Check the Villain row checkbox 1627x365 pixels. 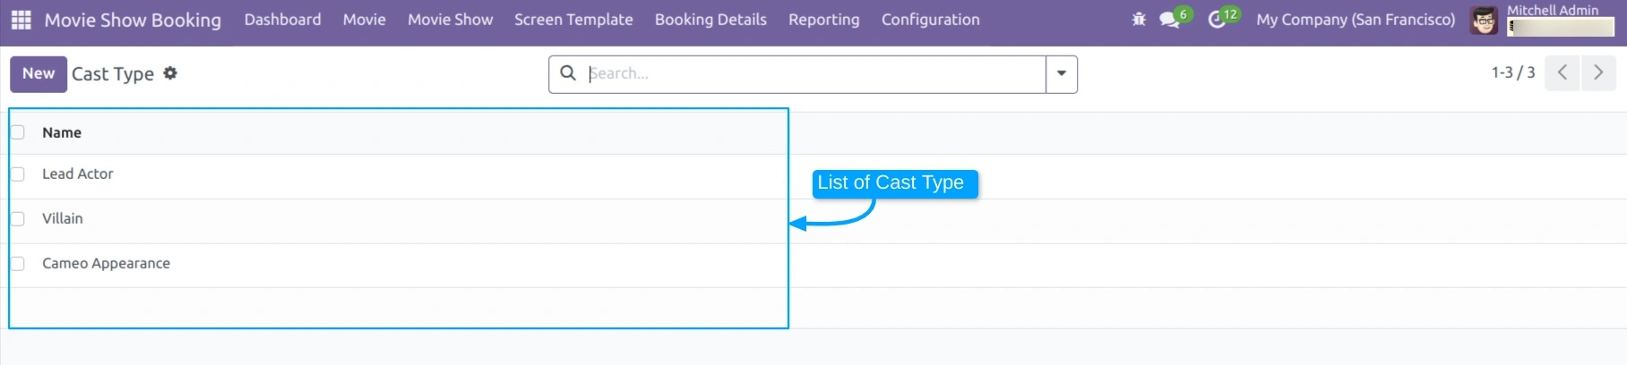pyautogui.click(x=18, y=219)
